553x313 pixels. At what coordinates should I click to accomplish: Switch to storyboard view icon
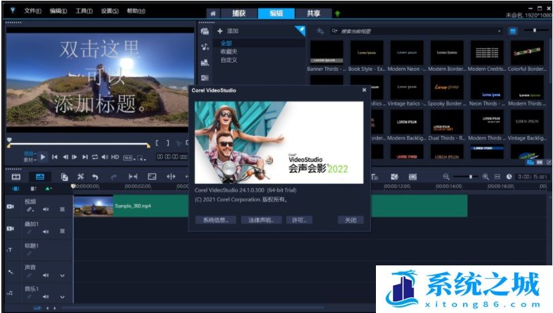[16, 177]
